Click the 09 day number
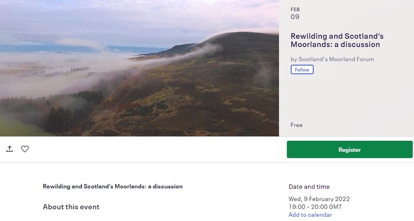Screen dimensions: 414x221 point(295,17)
